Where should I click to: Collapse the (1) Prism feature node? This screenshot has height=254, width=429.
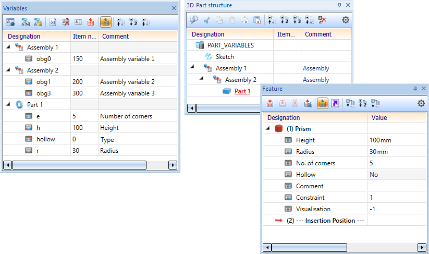268,128
